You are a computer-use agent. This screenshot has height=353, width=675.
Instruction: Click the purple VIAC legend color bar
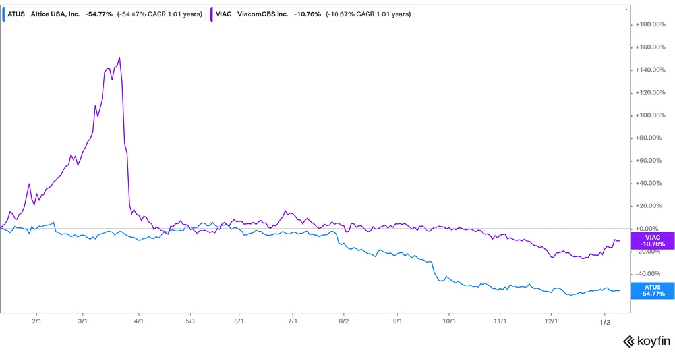point(211,14)
